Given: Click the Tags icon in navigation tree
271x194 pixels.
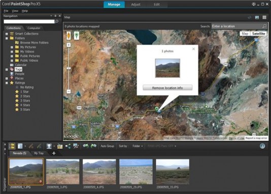Looking at the screenshot, I should (x=12, y=70).
